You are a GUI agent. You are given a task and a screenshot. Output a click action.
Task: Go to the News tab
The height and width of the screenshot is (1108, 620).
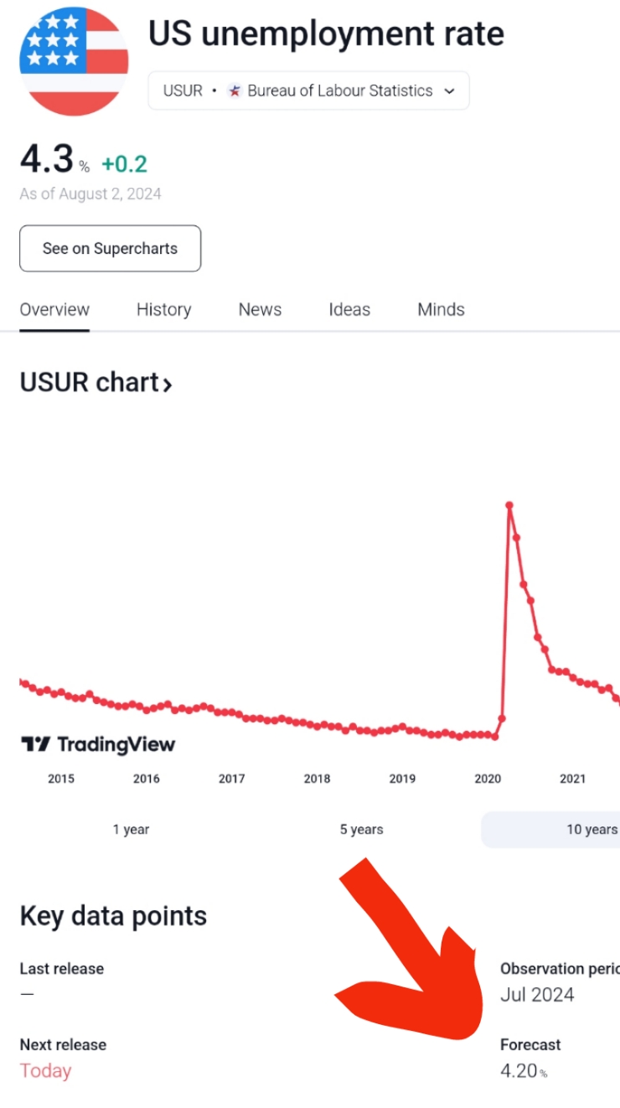(x=260, y=309)
